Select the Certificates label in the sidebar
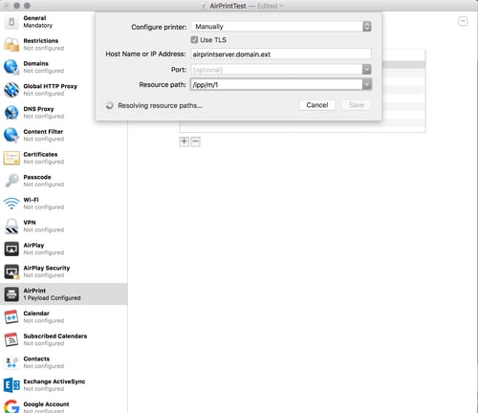The height and width of the screenshot is (413, 478). tap(40, 154)
